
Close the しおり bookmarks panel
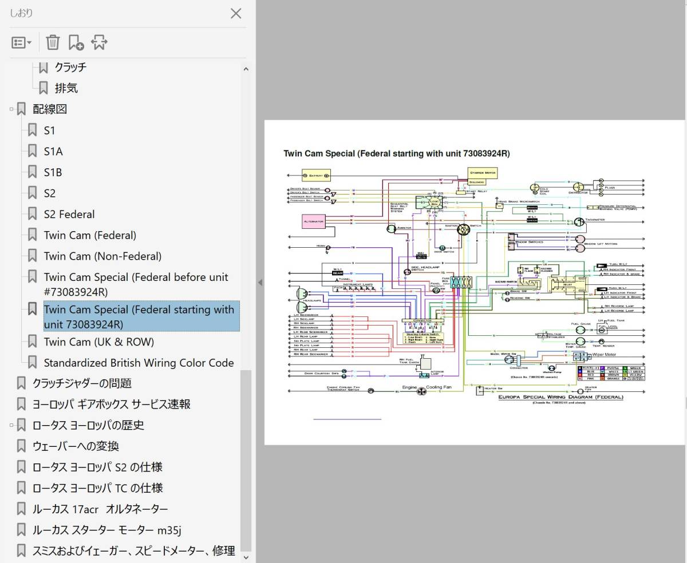[x=236, y=14]
